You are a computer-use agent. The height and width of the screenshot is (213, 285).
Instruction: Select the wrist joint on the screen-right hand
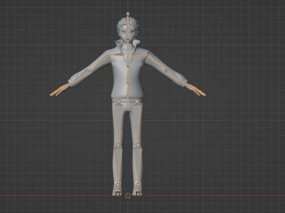(x=186, y=84)
